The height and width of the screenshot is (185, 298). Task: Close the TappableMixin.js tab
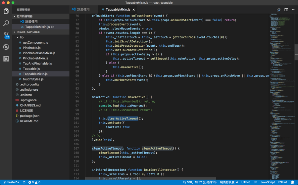pyautogui.click(x=134, y=10)
